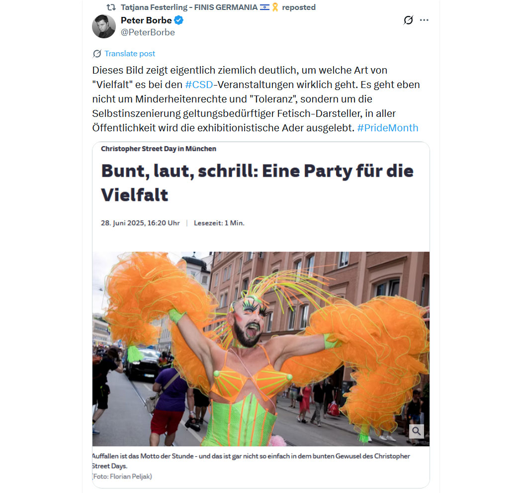Click the headline Bunt, laut, schrill
The height and width of the screenshot is (493, 522).
tap(258, 183)
